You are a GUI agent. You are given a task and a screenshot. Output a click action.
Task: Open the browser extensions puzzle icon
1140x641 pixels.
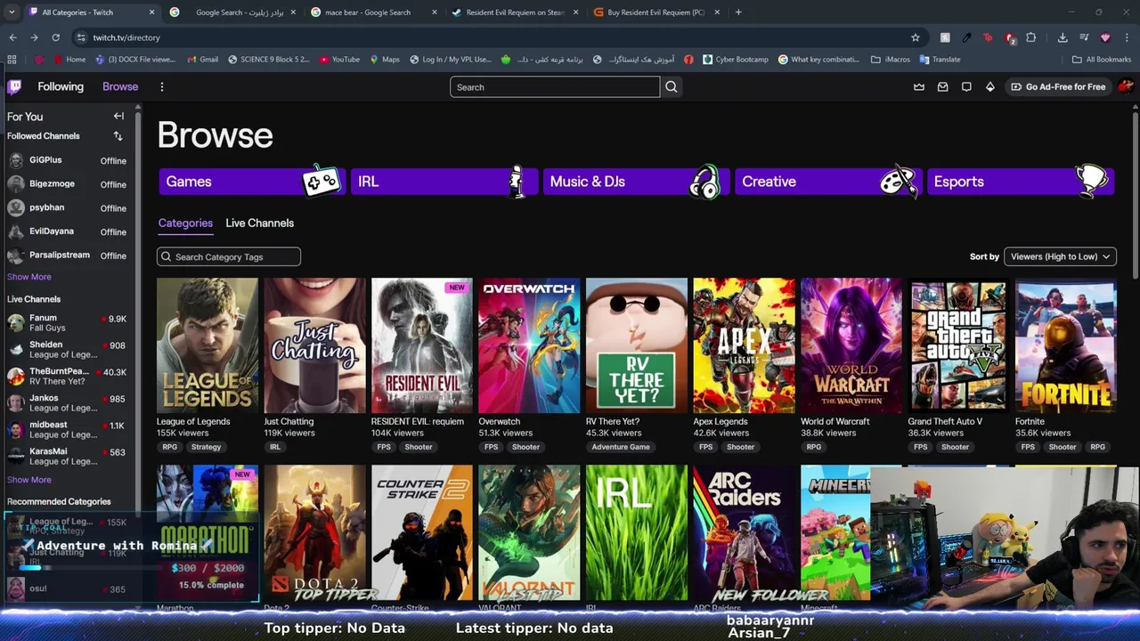pos(1030,37)
